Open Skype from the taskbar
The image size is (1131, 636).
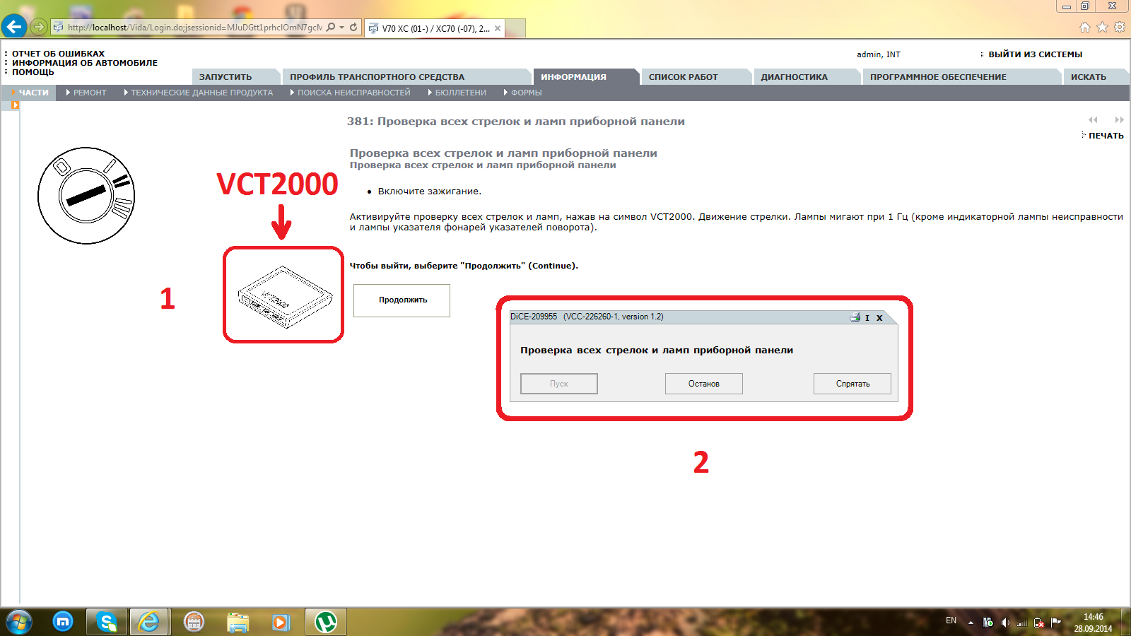point(107,622)
